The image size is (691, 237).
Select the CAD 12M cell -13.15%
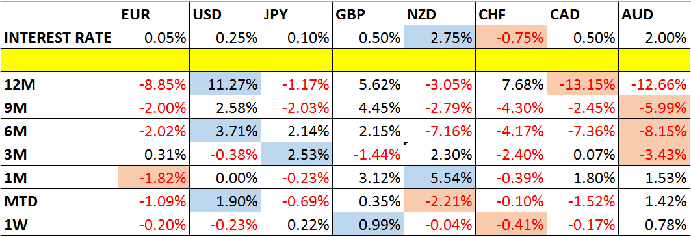tap(583, 84)
